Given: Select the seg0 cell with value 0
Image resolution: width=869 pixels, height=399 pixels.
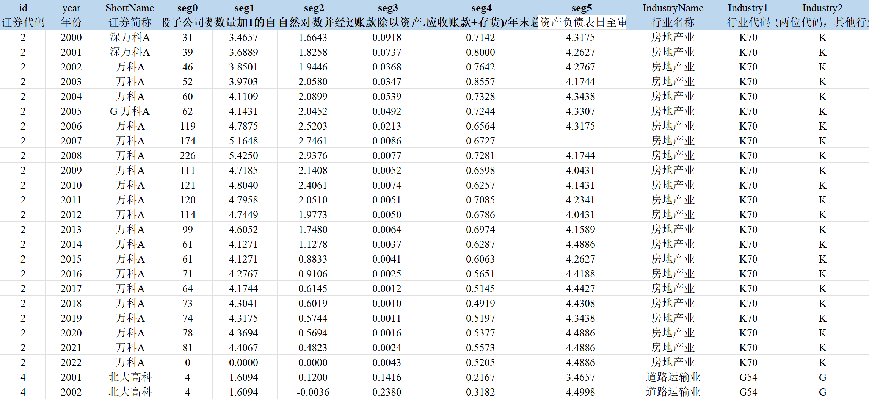Looking at the screenshot, I should pos(188,362).
